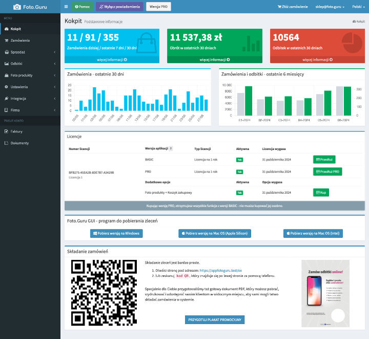Download the Windows version of Foto.Guru GUI

pyautogui.click(x=116, y=233)
